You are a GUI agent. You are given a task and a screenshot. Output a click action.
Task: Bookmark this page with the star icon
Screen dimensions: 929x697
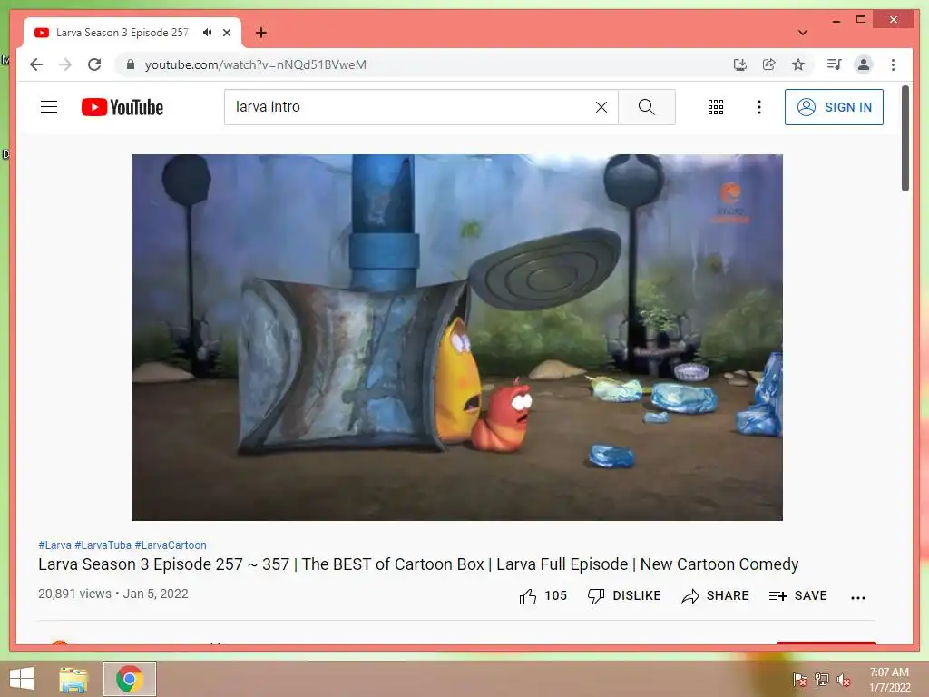798,64
